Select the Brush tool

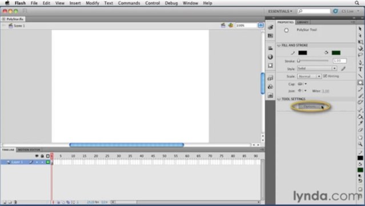360,96
